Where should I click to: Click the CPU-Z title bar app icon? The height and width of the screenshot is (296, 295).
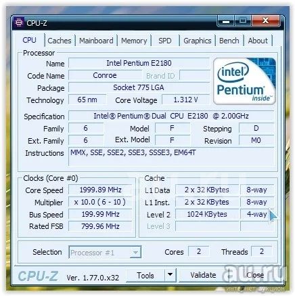point(19,22)
